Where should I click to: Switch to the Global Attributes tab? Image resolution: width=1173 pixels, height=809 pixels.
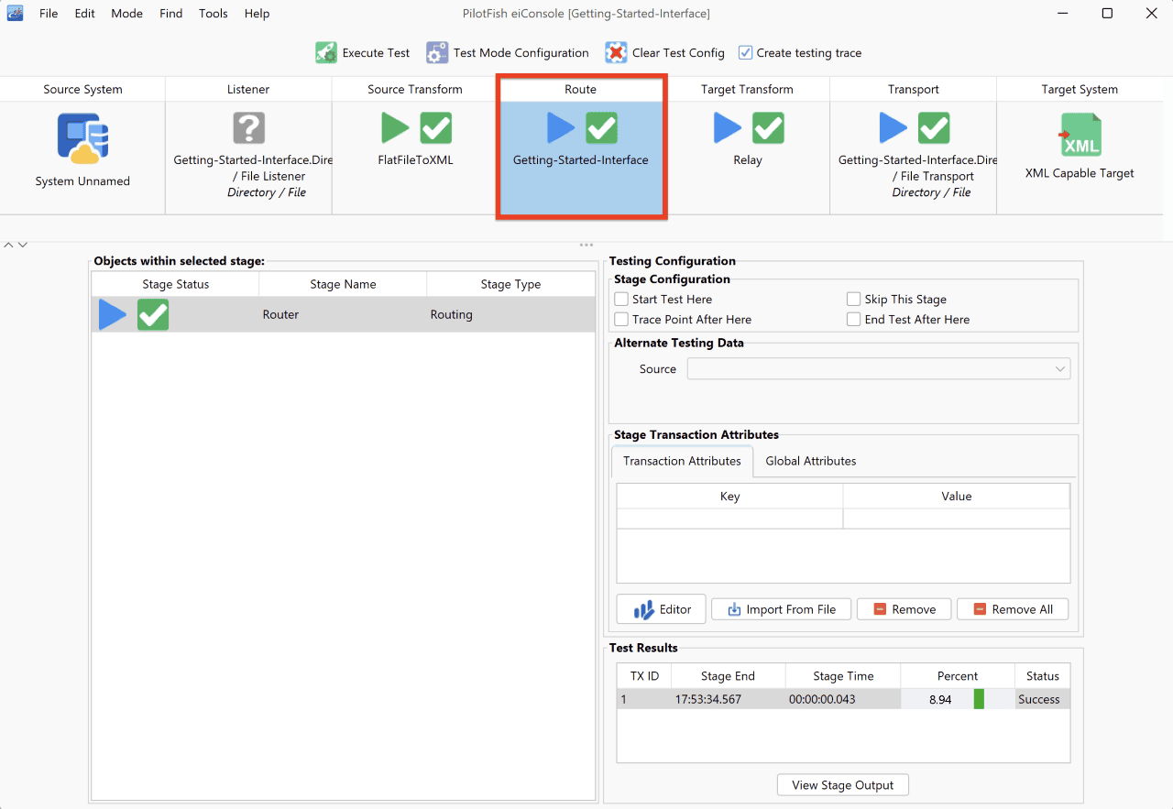coord(811,461)
